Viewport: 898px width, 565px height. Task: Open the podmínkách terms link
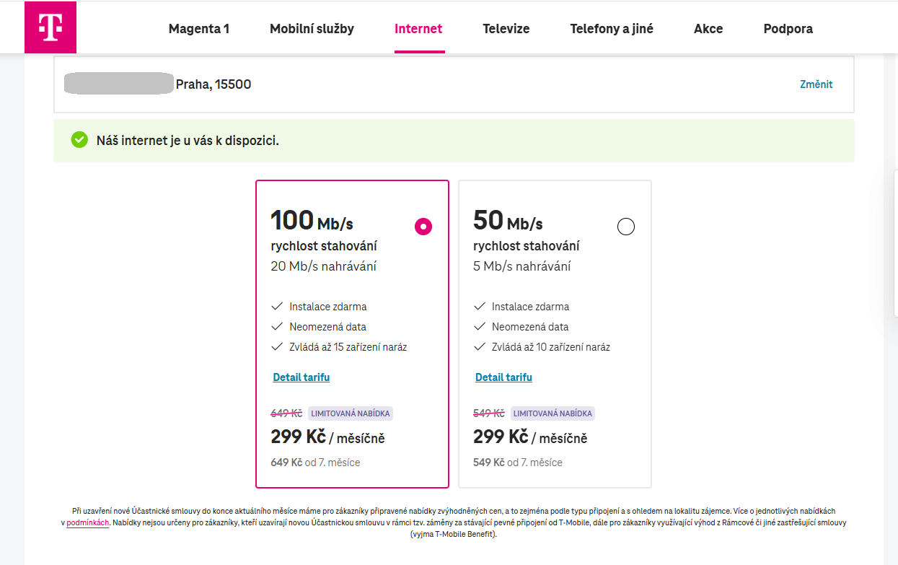tap(87, 522)
